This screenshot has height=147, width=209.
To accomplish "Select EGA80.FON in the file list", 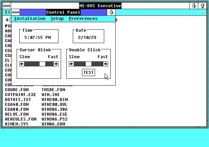I will tap(17, 109).
